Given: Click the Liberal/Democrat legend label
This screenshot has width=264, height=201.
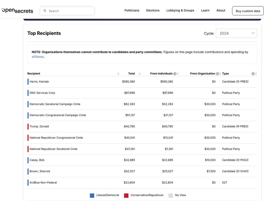Looking at the screenshot, I should point(108,195).
